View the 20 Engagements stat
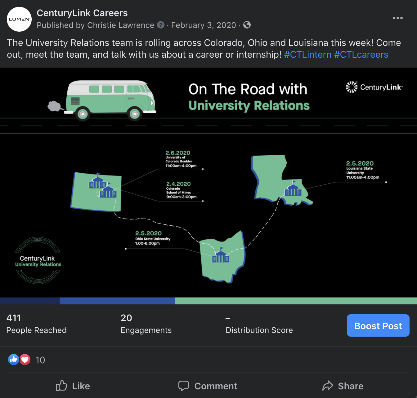417x398 pixels. point(146,324)
